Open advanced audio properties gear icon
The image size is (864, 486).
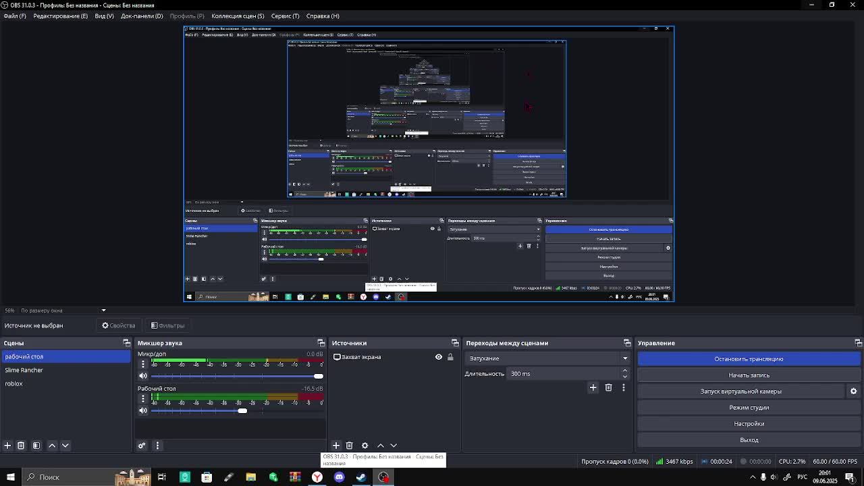tap(142, 446)
